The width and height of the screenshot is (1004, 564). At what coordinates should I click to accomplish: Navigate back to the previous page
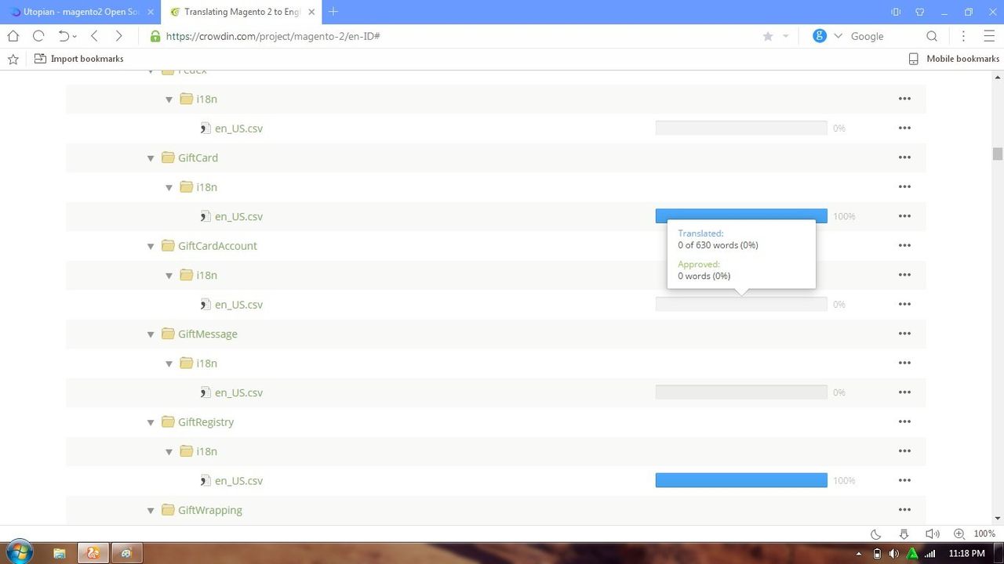tap(94, 36)
